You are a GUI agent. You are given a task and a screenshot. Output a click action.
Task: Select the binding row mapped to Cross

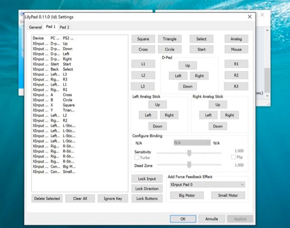point(80,95)
